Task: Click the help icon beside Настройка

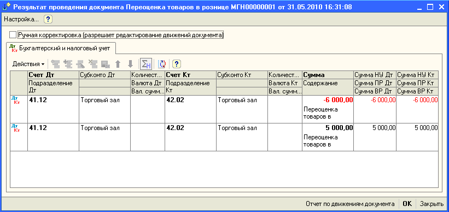Action: (x=48, y=20)
